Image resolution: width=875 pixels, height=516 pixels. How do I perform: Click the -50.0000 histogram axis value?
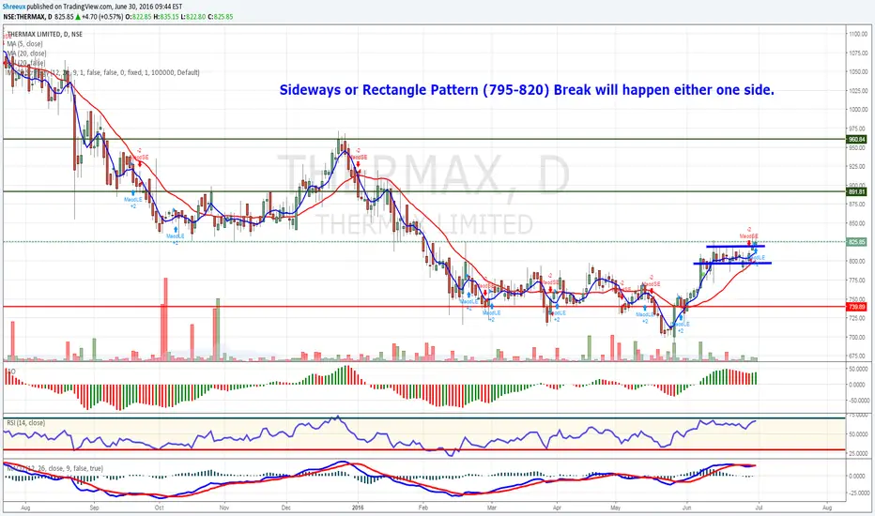point(859,401)
